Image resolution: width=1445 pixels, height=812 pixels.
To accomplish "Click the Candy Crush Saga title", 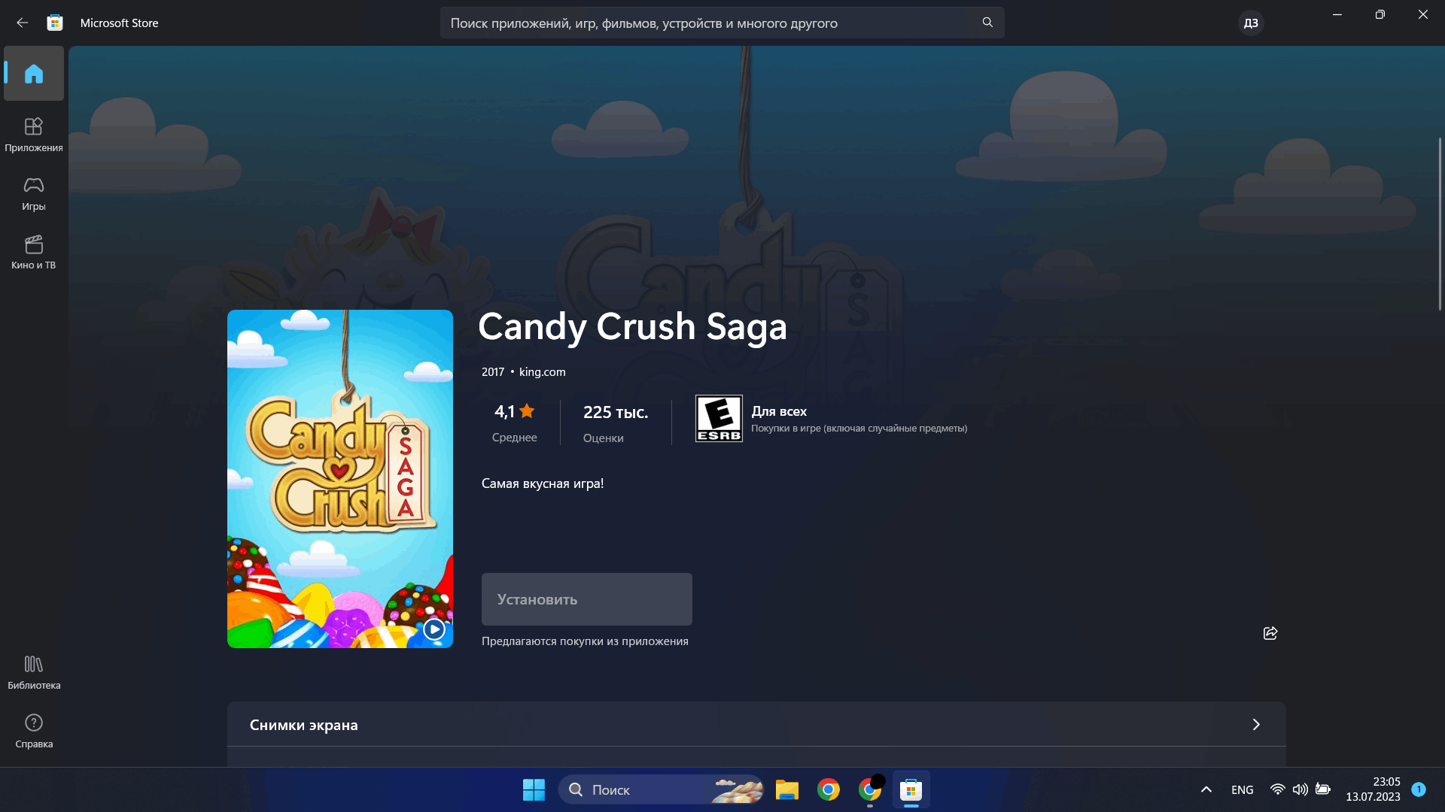I will click(x=633, y=327).
